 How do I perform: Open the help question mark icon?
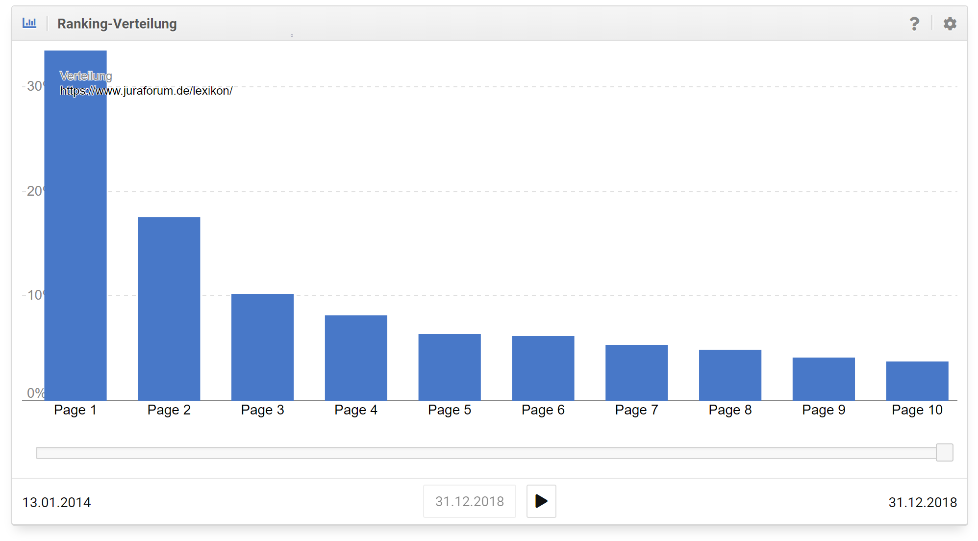click(914, 24)
